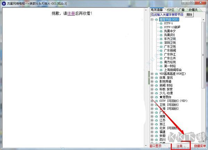Click the TV icon beside 东方卫视
This screenshot has width=208, height=150.
pos(161,39)
